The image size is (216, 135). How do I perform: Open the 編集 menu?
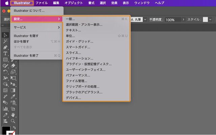point(56,3)
